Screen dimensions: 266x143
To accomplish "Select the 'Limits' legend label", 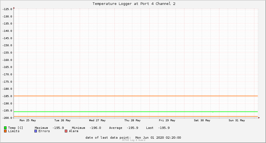I will point(14,131).
